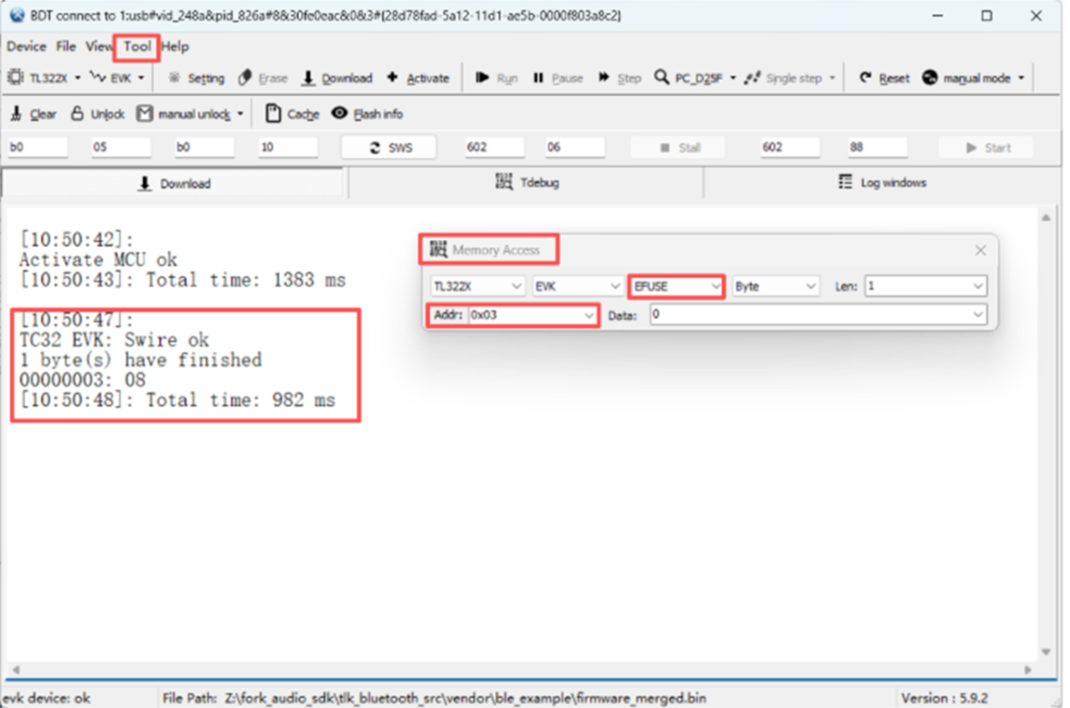Click the Step forward icon

pyautogui.click(x=604, y=78)
